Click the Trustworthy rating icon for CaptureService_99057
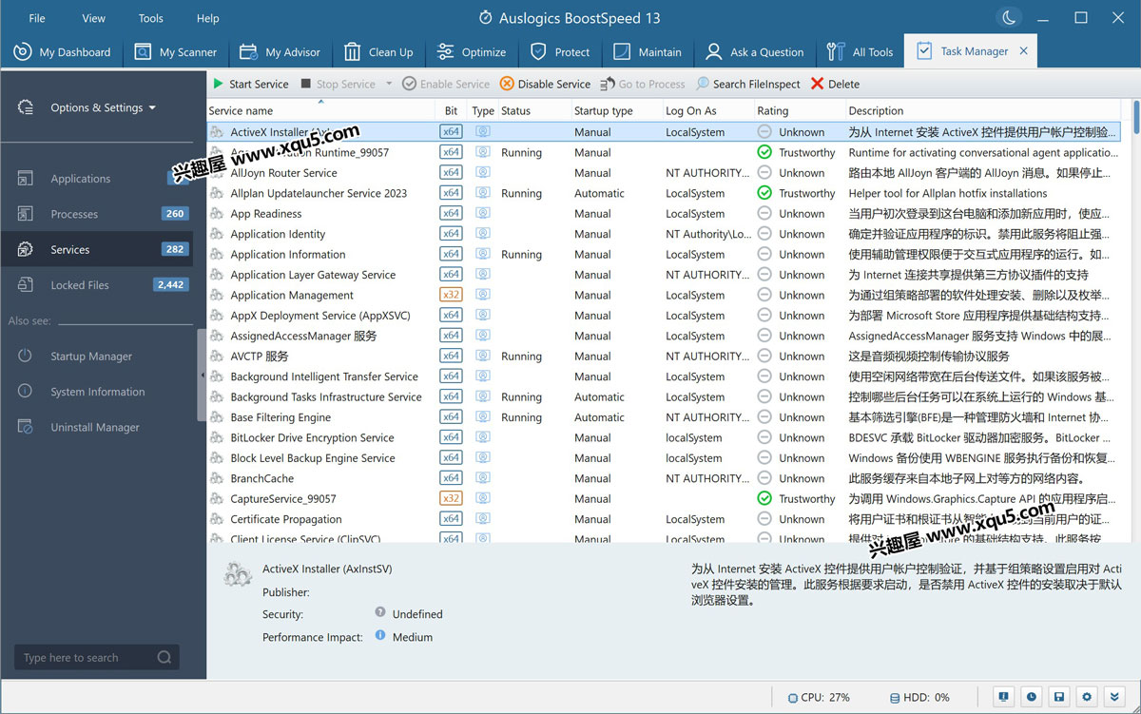The width and height of the screenshot is (1141, 714). coord(764,498)
